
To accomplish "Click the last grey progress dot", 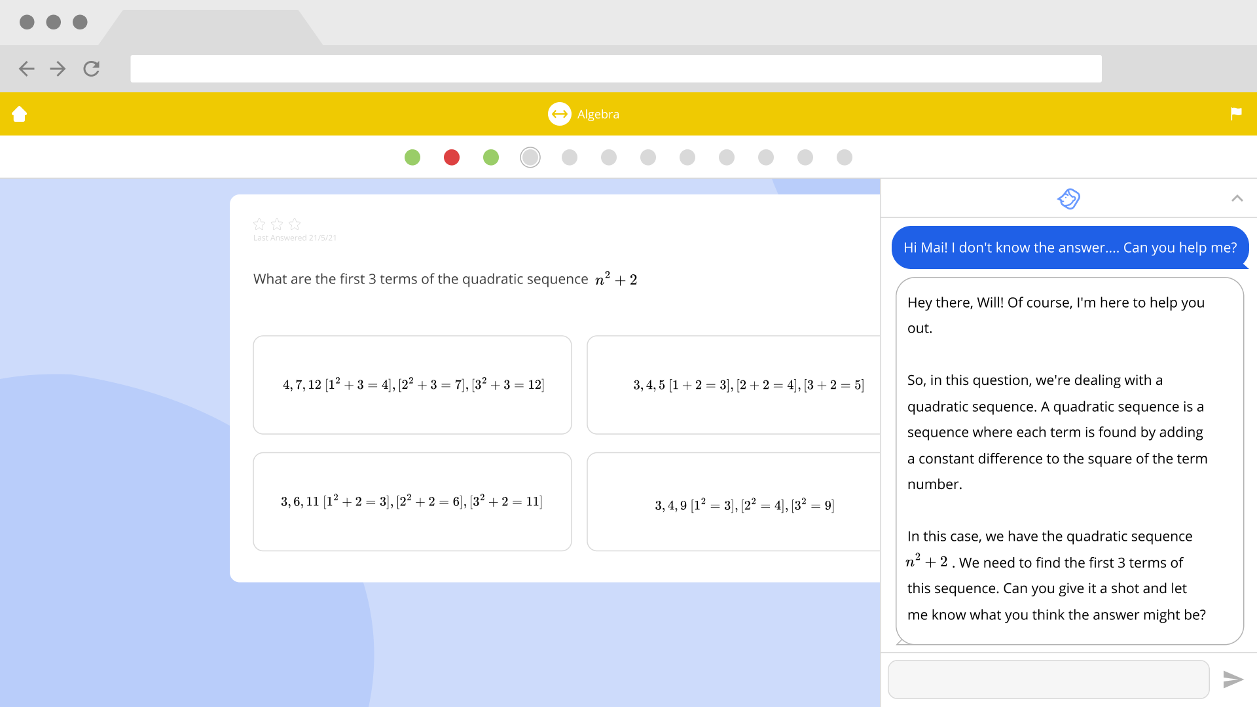I will point(845,157).
